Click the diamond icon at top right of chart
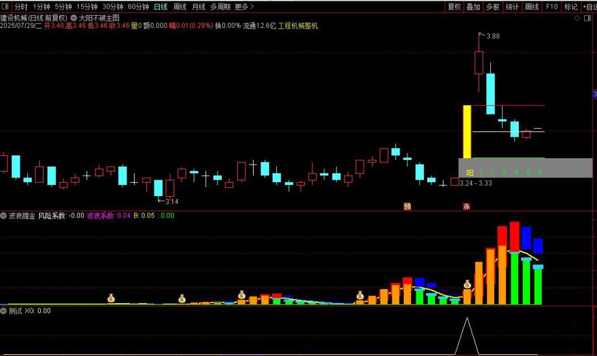Viewport: 597px width, 356px height. (x=577, y=19)
